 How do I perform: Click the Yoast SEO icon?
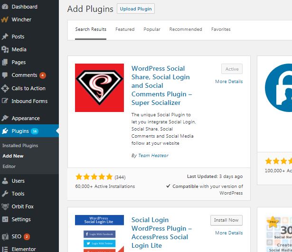[5, 236]
